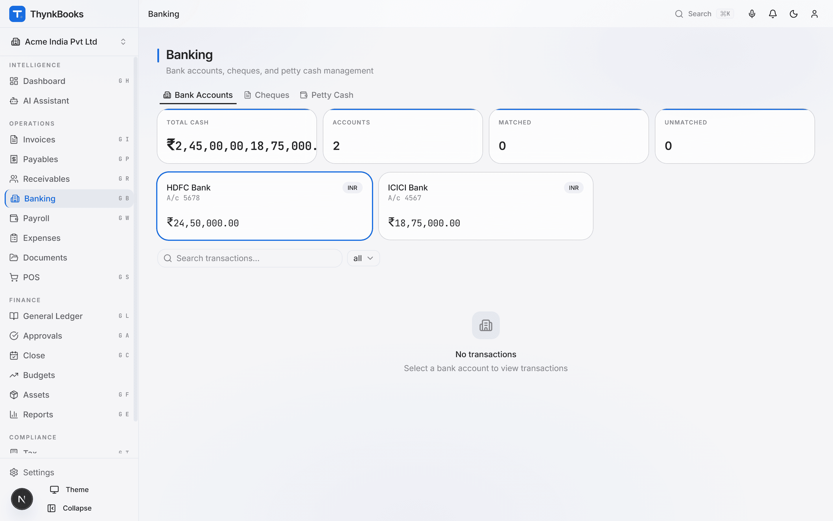This screenshot has height=521, width=833.
Task: Switch to the Bank Accounts tab
Action: [x=198, y=95]
